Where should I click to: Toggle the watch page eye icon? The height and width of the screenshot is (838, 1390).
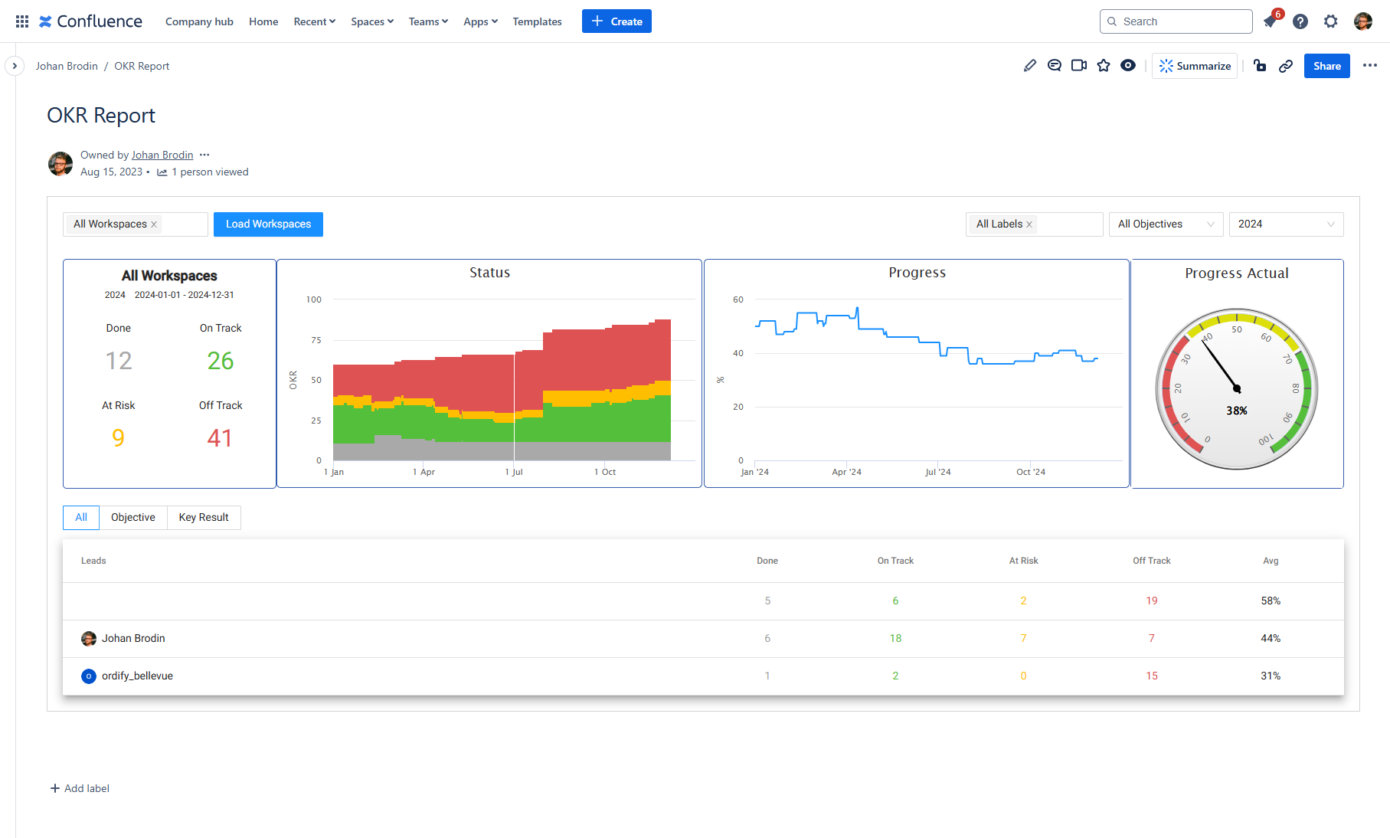coord(1128,66)
